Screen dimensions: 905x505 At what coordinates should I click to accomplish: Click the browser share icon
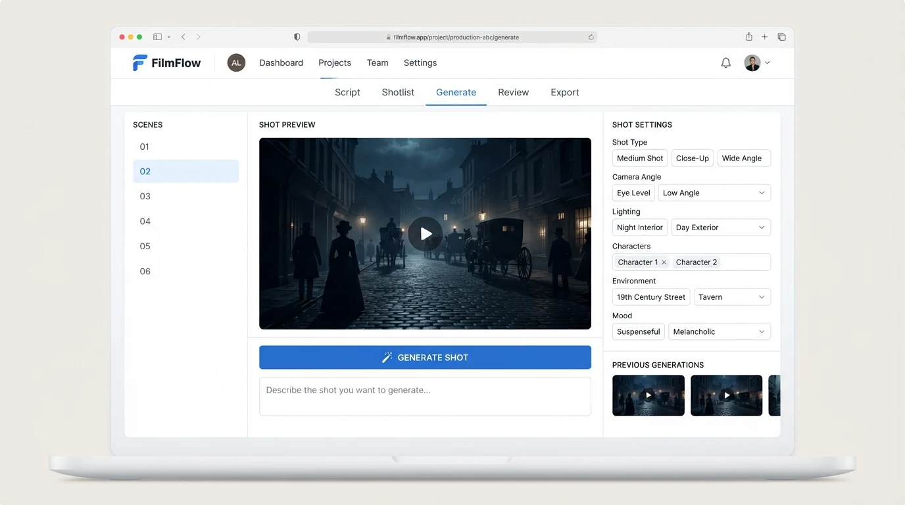[748, 37]
